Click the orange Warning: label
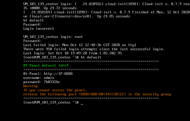 pyautogui.click(x=31, y=86)
